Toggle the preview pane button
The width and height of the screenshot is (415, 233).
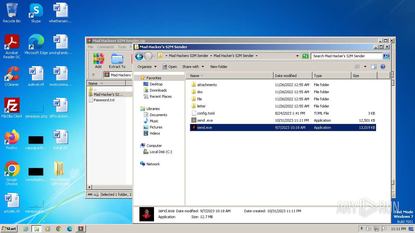coord(373,67)
